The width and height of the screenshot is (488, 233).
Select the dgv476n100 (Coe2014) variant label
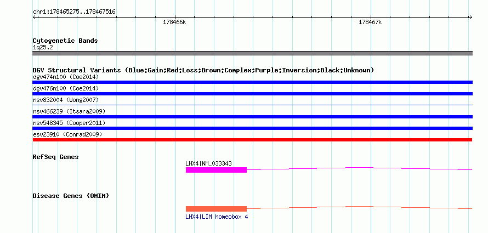click(x=66, y=88)
